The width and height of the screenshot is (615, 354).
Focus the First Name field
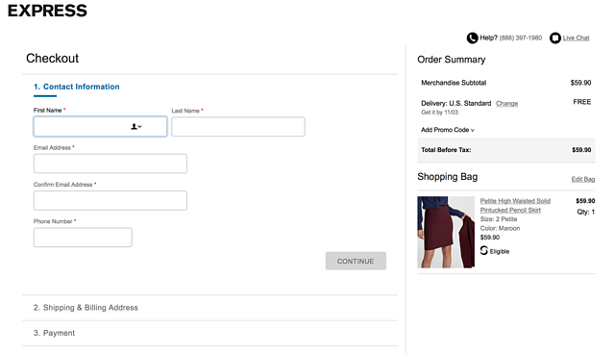100,126
